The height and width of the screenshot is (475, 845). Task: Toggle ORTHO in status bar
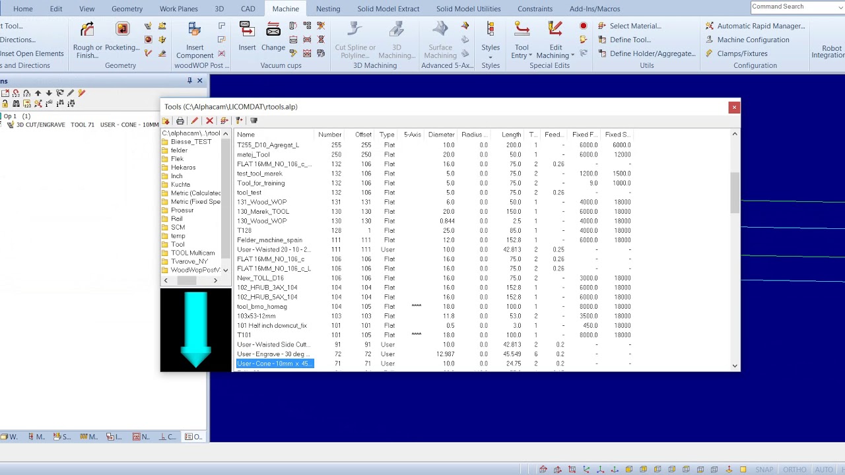pos(795,470)
